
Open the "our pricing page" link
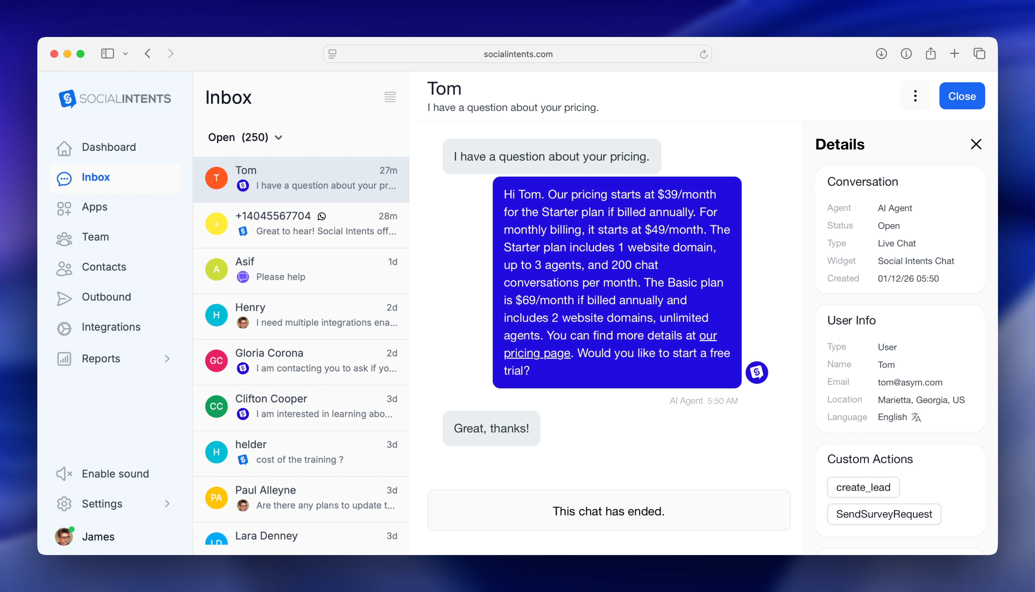(537, 353)
